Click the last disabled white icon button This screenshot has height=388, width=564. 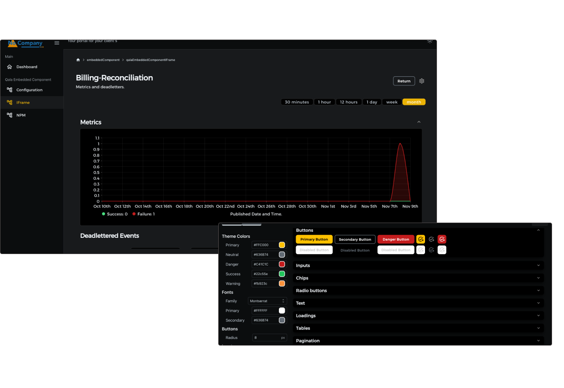[442, 250]
